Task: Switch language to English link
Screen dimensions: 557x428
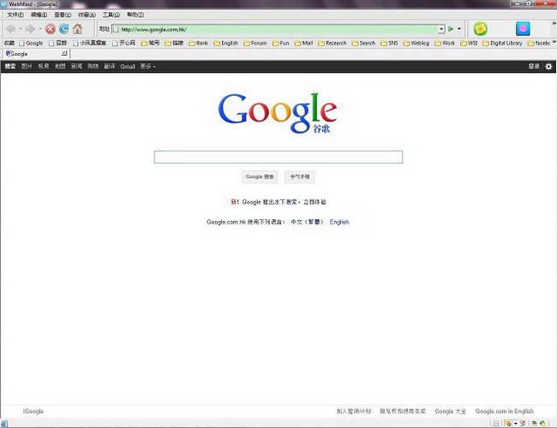Action: tap(339, 223)
